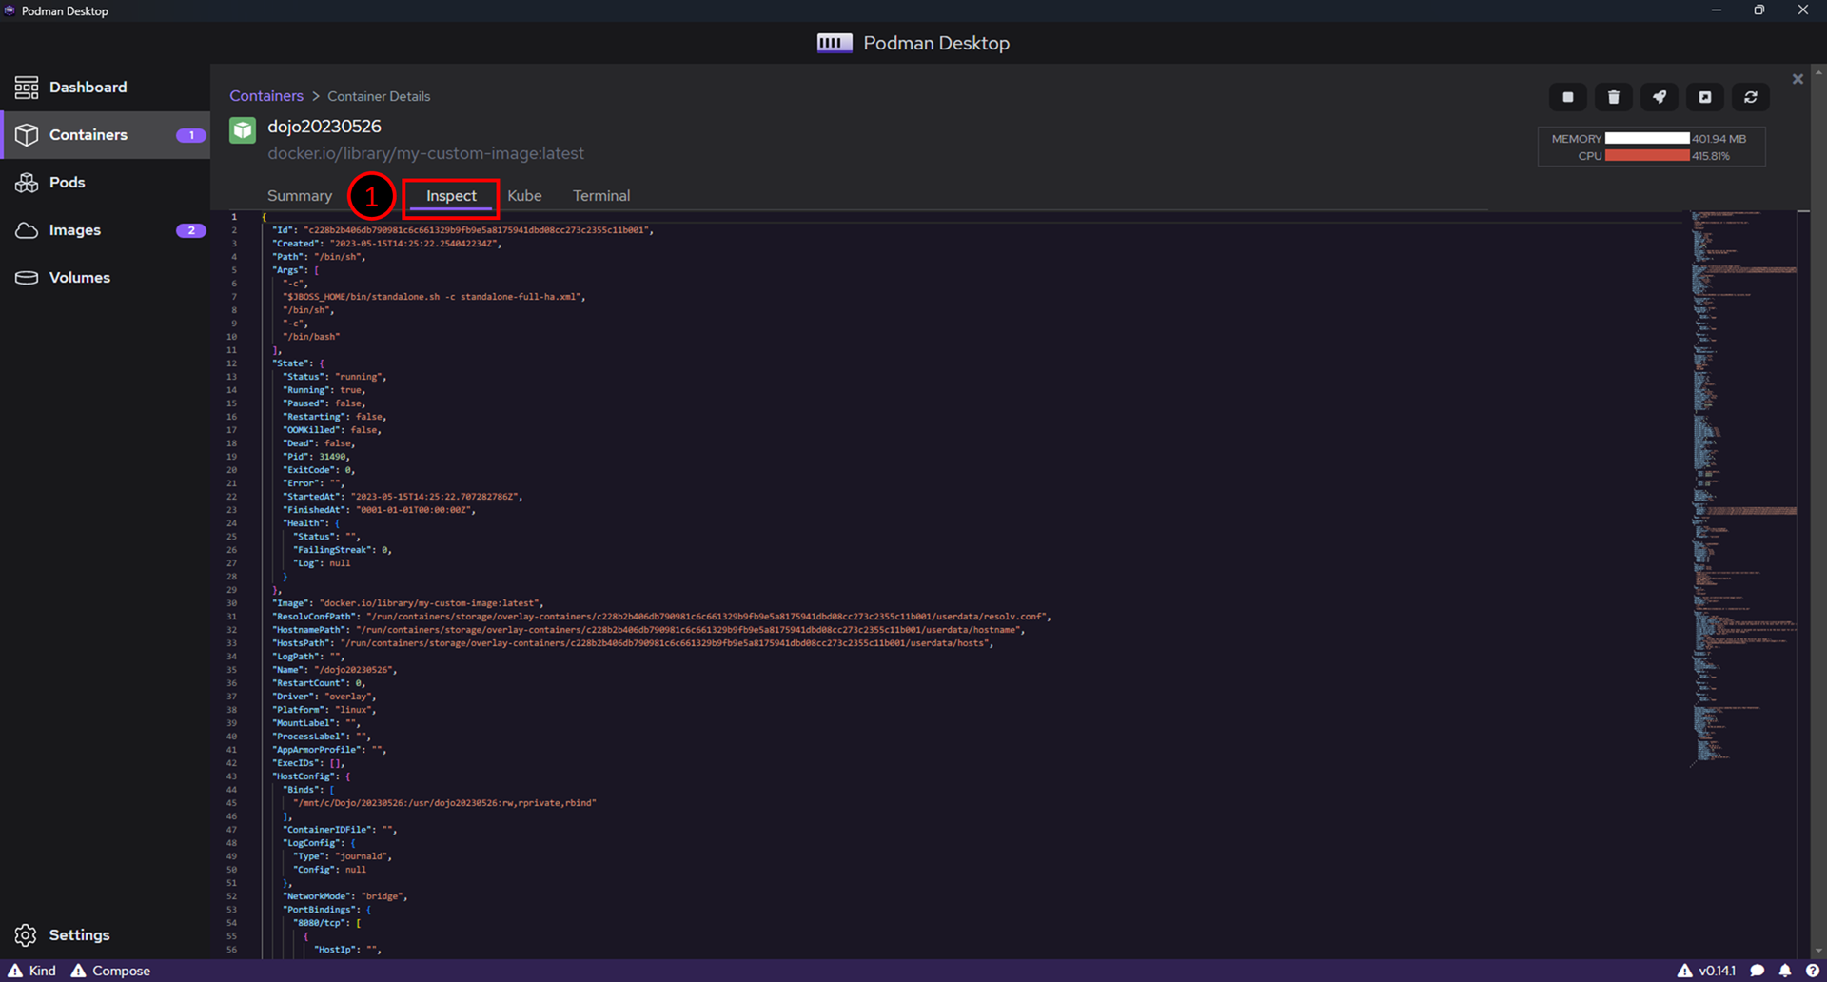This screenshot has height=982, width=1827.
Task: Go to Containers in the sidebar
Action: pyautogui.click(x=105, y=135)
